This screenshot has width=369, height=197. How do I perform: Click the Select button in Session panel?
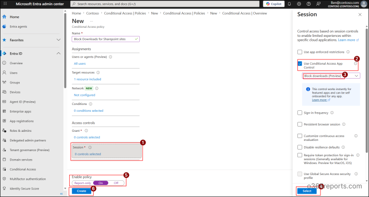pos(307,191)
